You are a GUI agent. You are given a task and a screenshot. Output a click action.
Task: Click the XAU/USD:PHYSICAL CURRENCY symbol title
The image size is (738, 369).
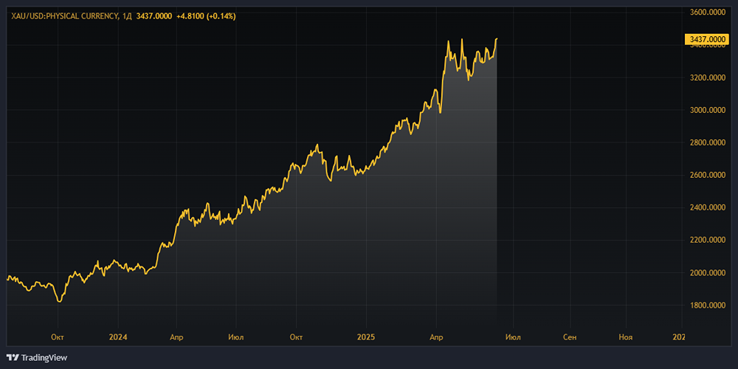click(63, 15)
